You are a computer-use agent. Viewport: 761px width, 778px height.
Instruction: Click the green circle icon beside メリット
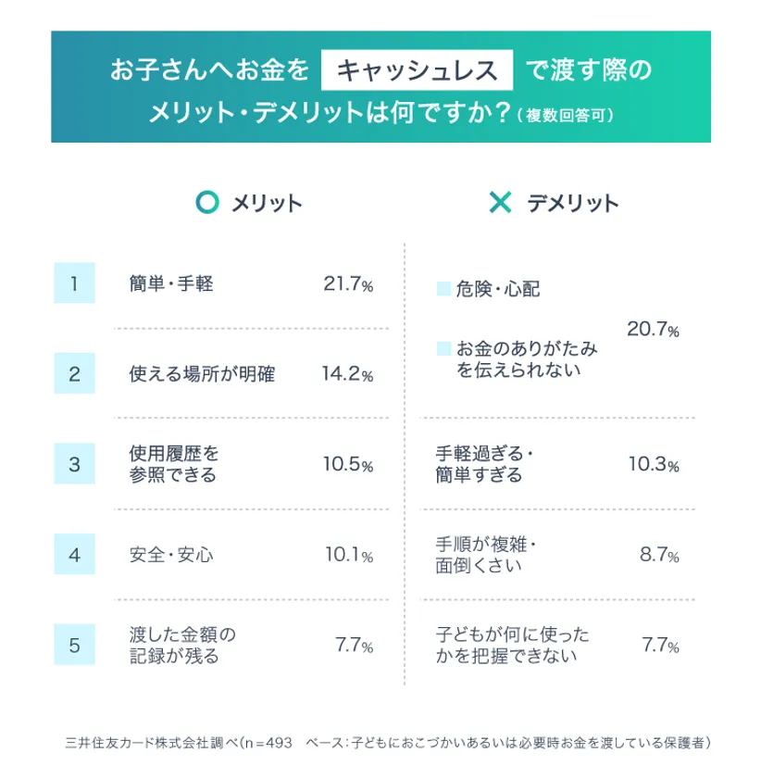pyautogui.click(x=209, y=203)
